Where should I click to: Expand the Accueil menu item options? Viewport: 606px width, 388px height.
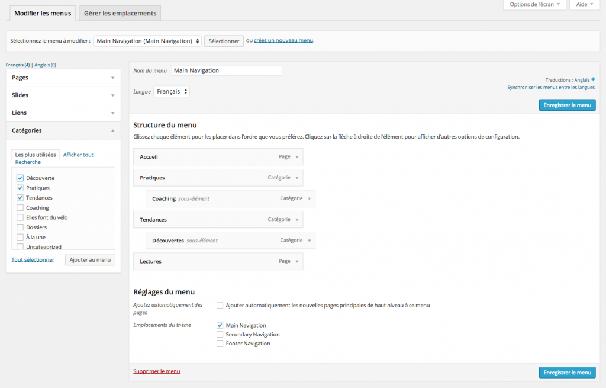297,156
